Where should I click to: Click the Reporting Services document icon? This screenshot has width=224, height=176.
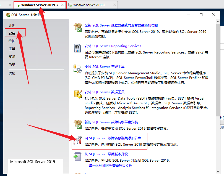[78, 48]
